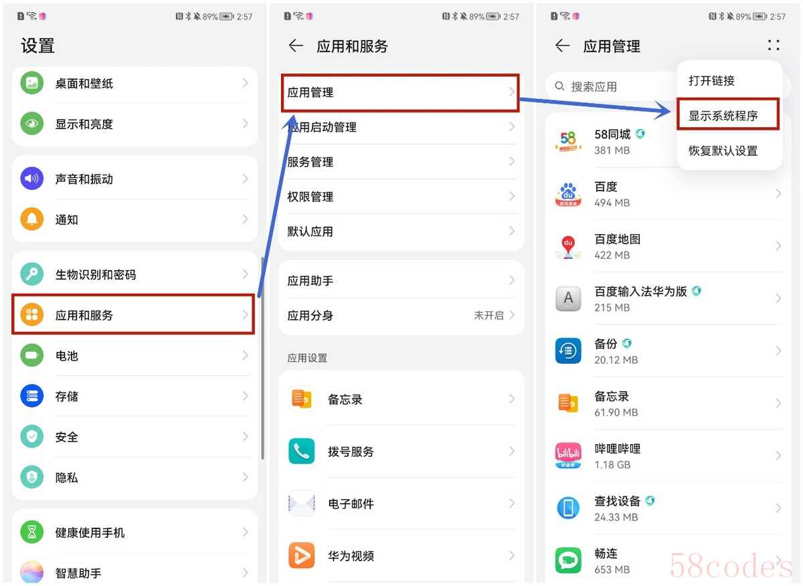Tap the 华为视频 app icon

302,556
